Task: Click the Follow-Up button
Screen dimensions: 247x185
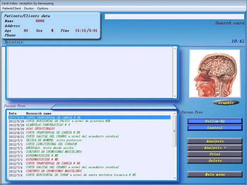Action: coord(215,121)
